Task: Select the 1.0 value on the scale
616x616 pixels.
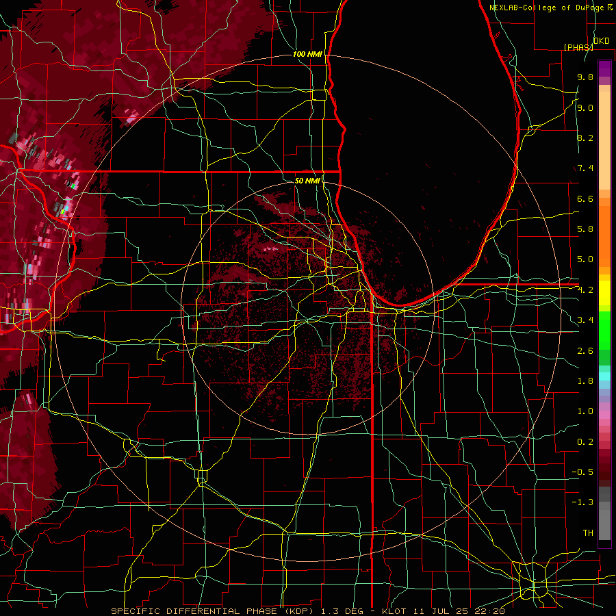Action: tap(585, 411)
